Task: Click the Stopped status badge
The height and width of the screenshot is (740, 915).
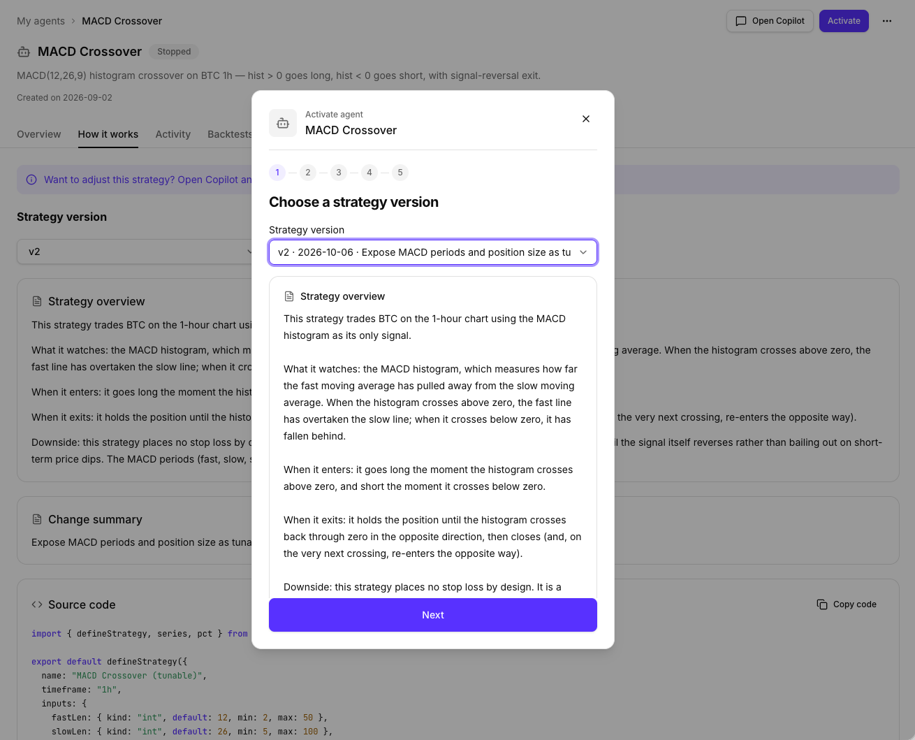Action: [174, 52]
